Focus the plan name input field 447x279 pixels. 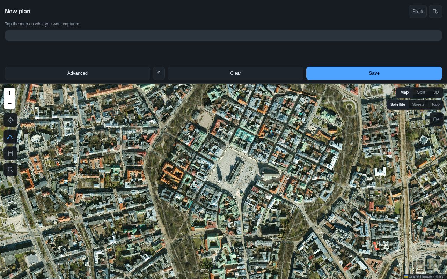(x=223, y=36)
